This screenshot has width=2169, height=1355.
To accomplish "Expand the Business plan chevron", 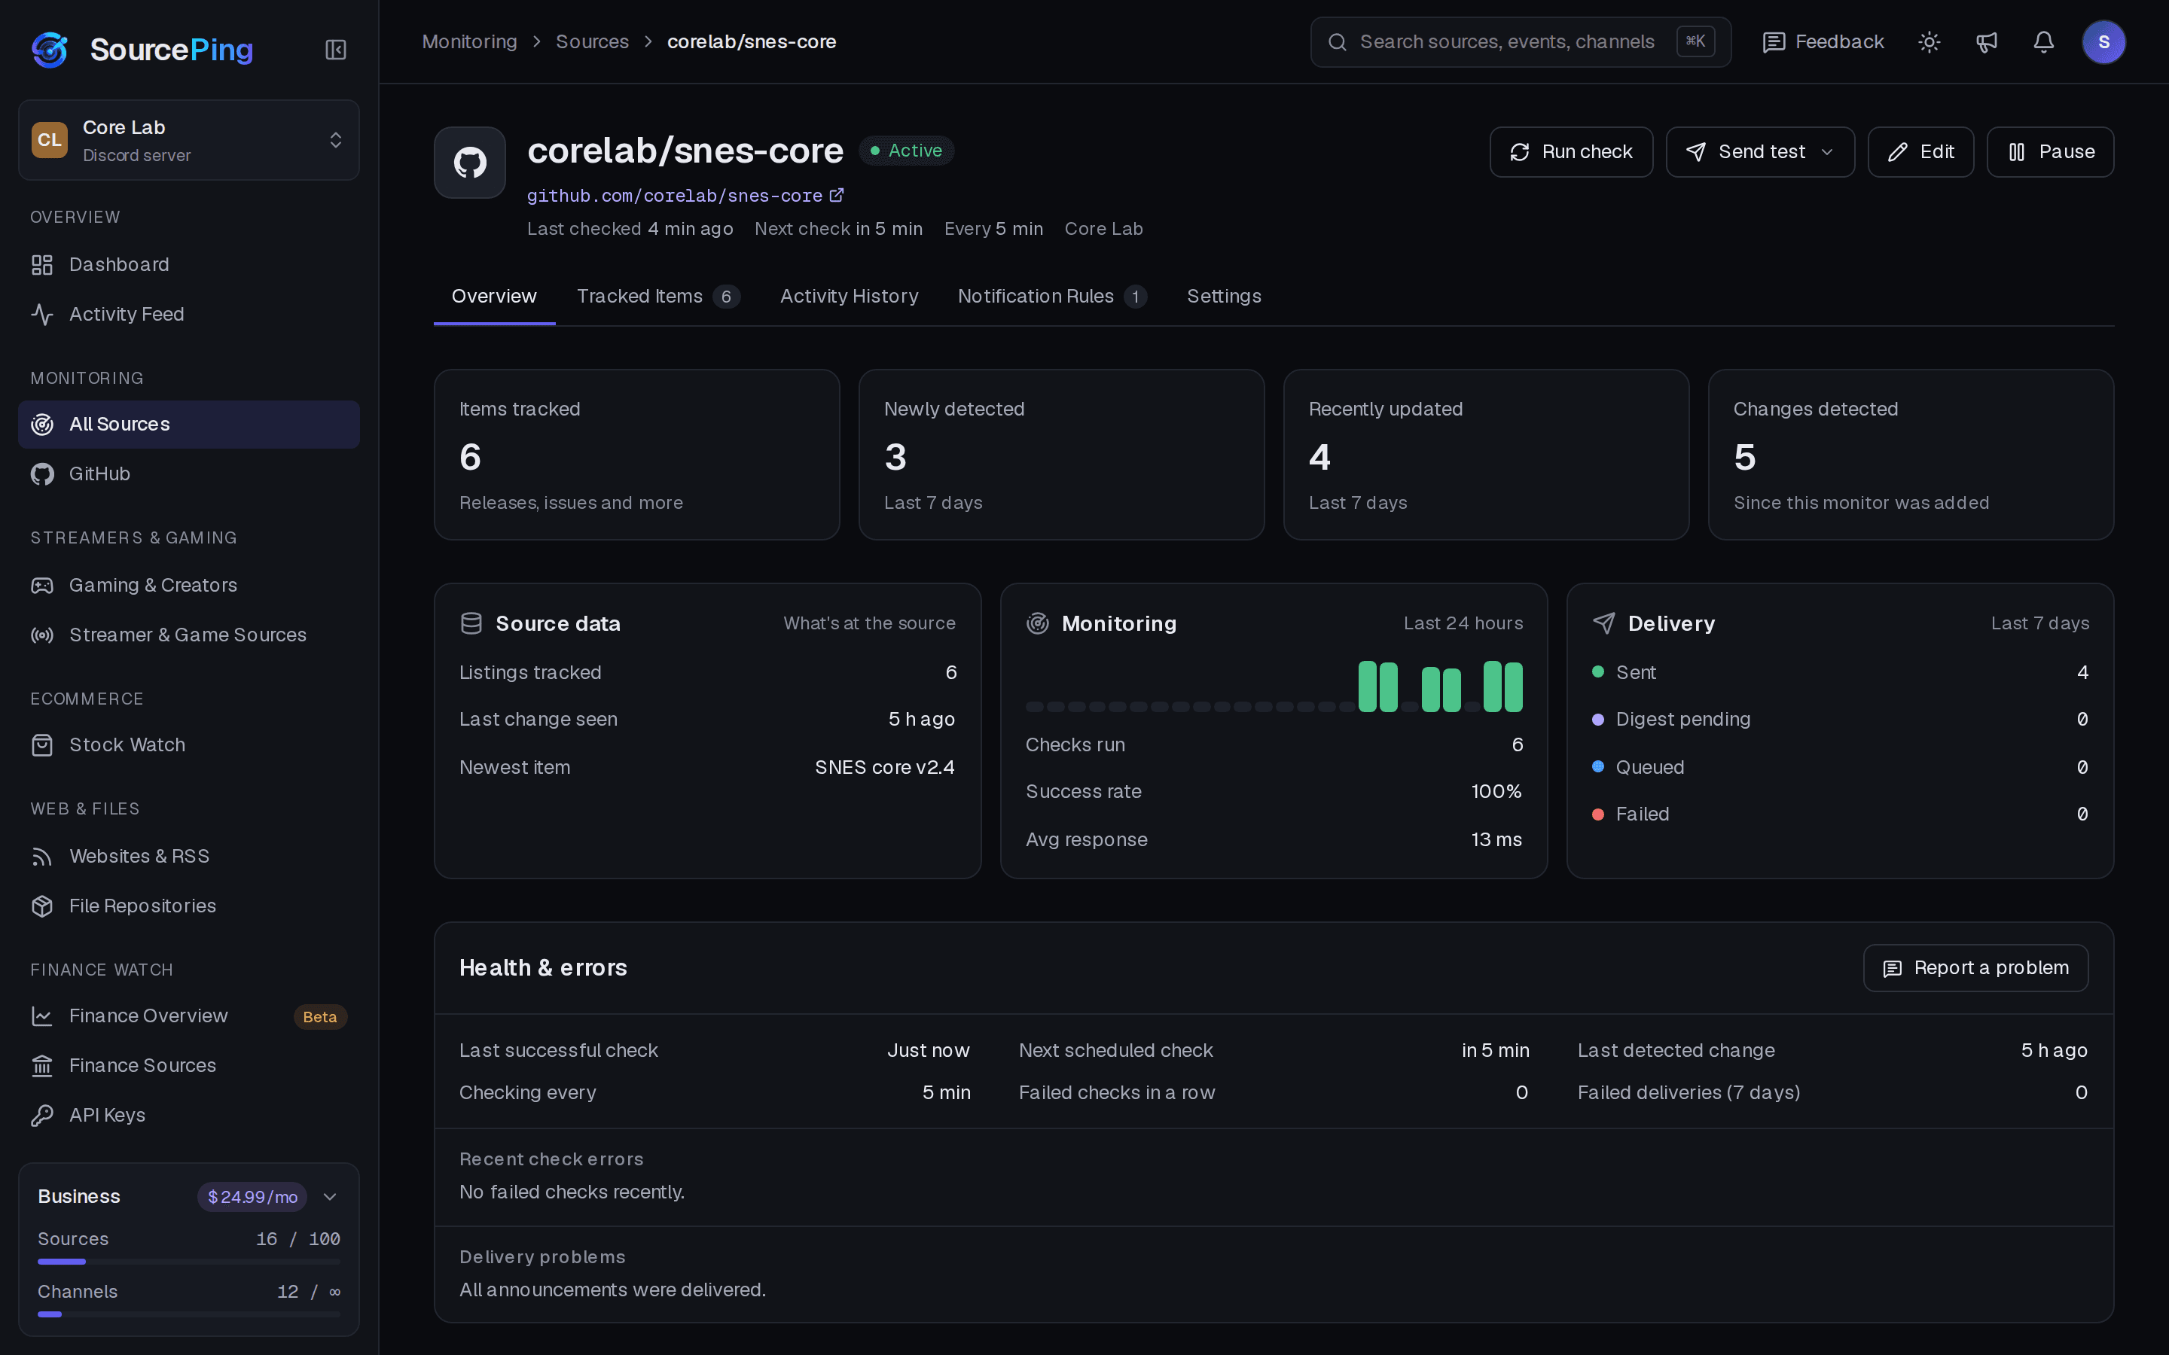I will coord(330,1196).
